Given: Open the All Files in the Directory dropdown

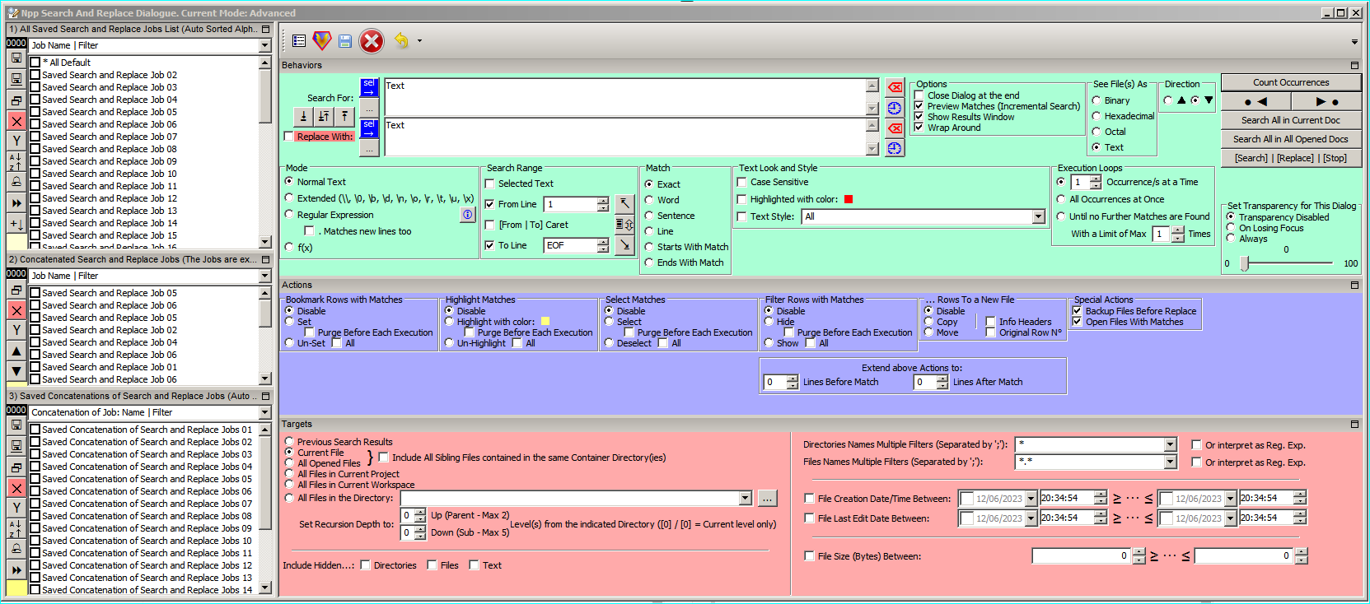Looking at the screenshot, I should [x=746, y=498].
